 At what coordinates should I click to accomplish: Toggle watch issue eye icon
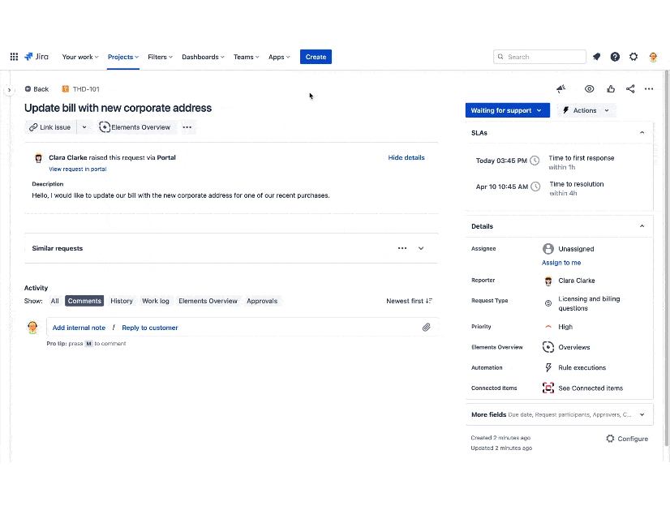(x=590, y=89)
